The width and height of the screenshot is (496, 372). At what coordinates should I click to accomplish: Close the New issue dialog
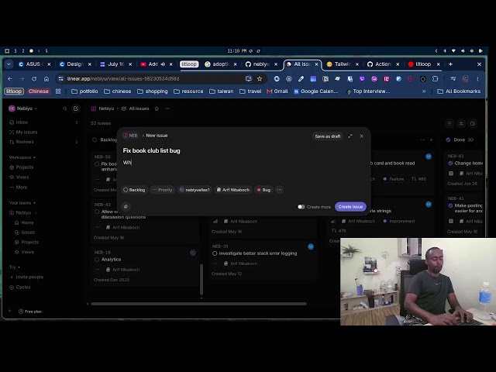[362, 136]
